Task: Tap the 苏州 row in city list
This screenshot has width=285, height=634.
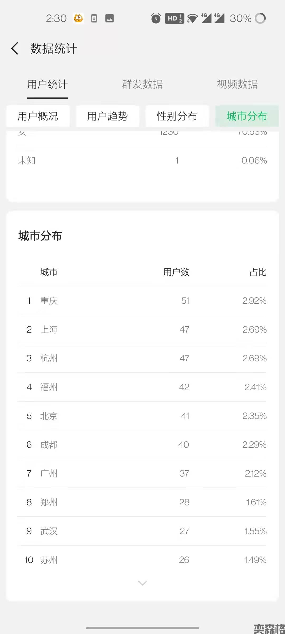Action: pos(142,560)
